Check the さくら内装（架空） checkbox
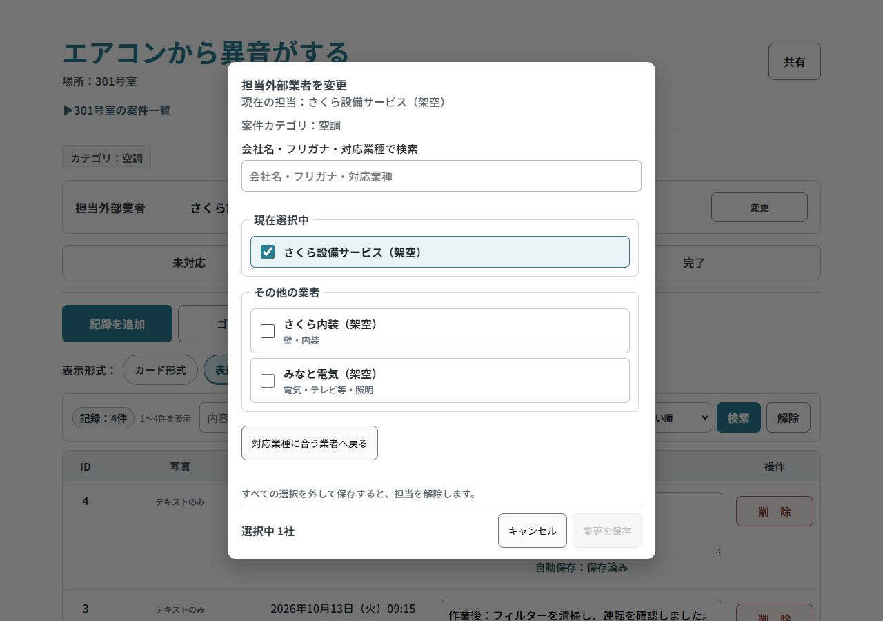Image resolution: width=883 pixels, height=621 pixels. pyautogui.click(x=268, y=331)
